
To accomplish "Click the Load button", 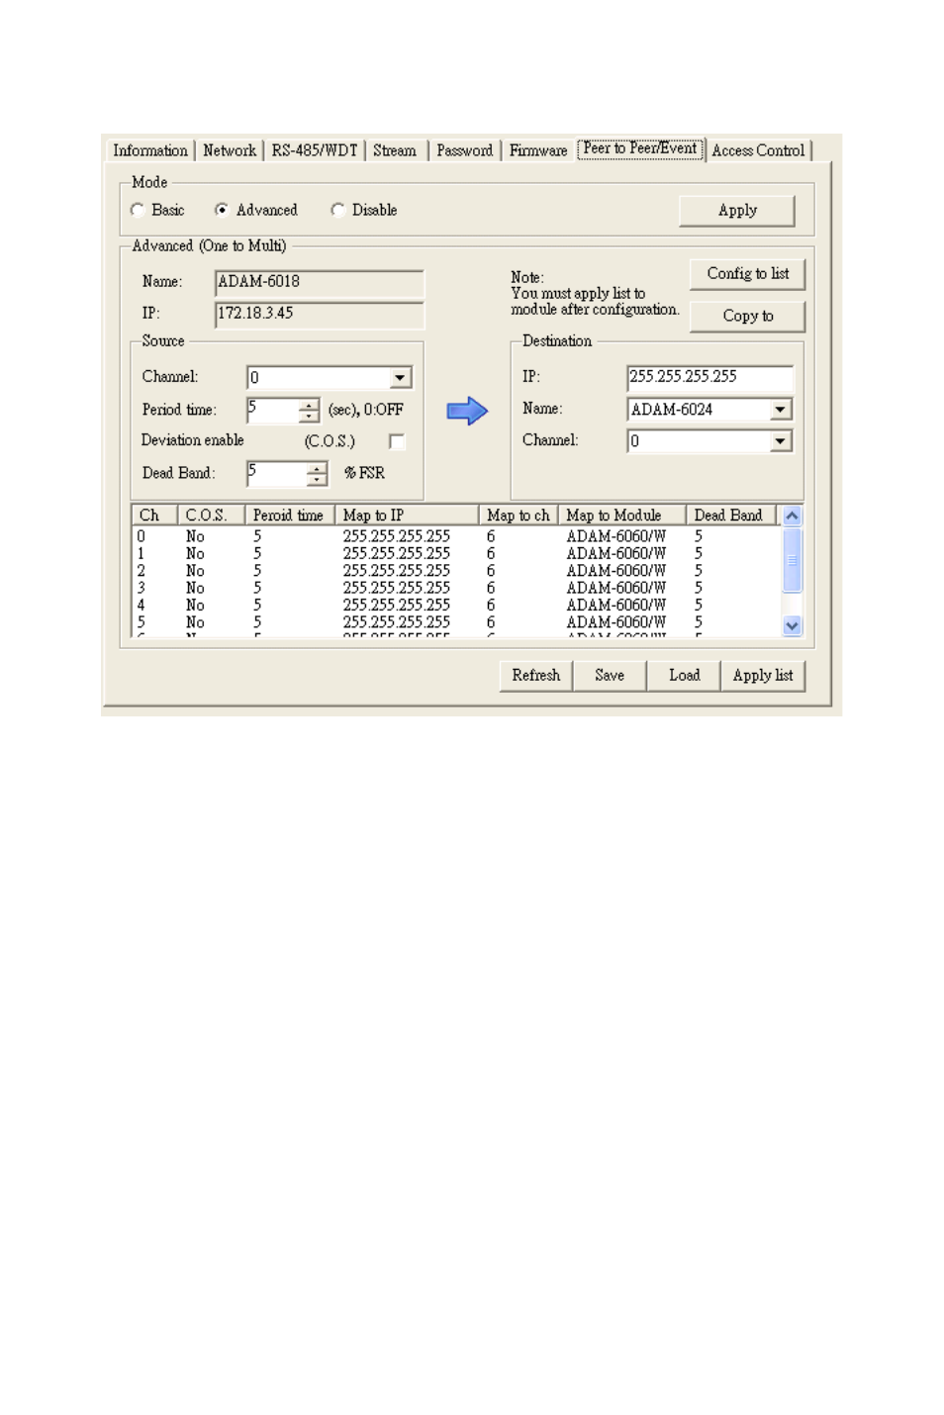I will click(684, 676).
